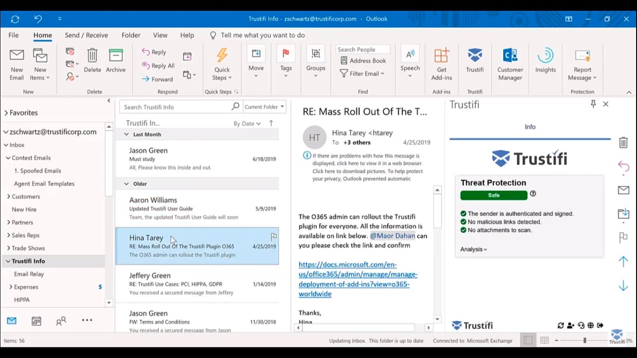Go to next item with down arrow
Image resolution: width=637 pixels, height=358 pixels.
pyautogui.click(x=623, y=286)
